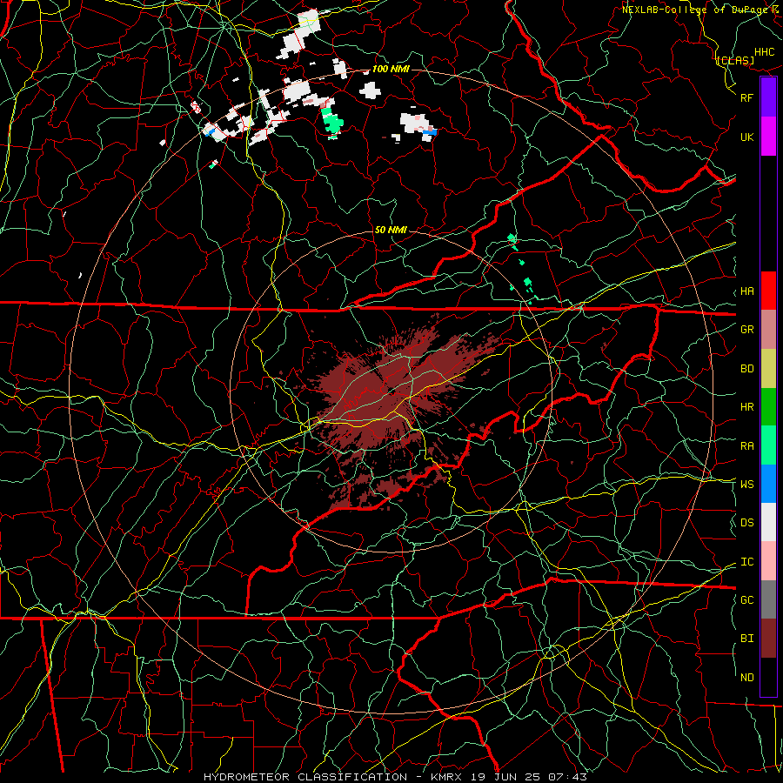783x783 pixels.
Task: Click the GC gray legend swatch
Action: click(x=768, y=599)
